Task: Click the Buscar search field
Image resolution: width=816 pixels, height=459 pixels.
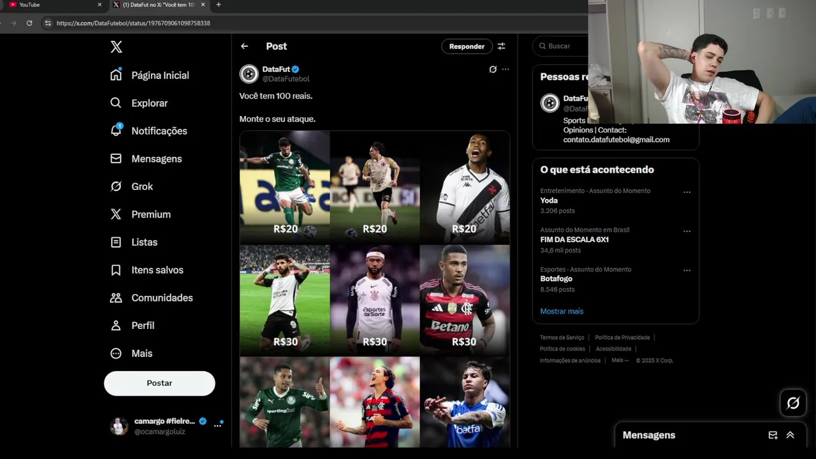Action: (561, 46)
